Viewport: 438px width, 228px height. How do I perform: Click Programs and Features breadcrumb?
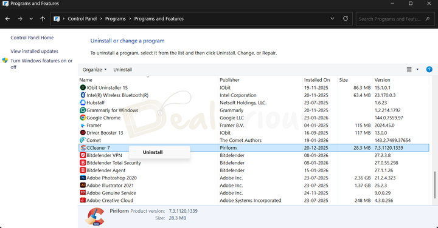159,19
